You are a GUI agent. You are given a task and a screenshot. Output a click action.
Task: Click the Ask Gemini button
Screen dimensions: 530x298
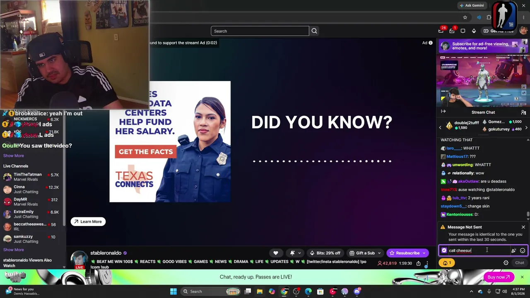[471, 5]
